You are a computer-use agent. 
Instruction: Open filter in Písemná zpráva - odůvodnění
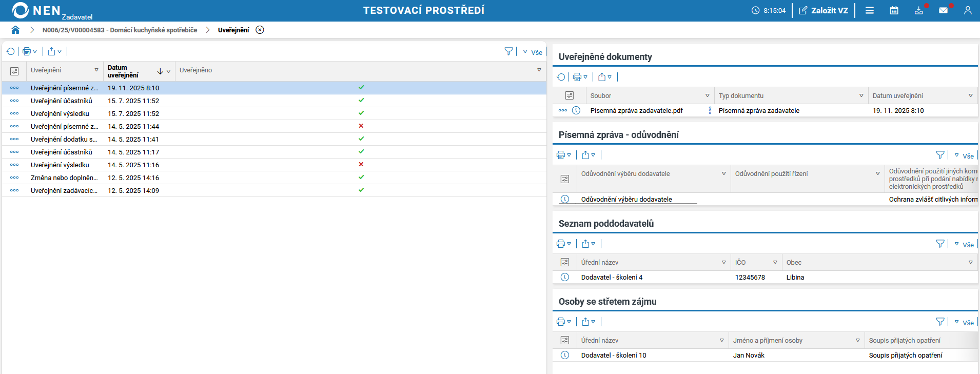click(x=940, y=155)
